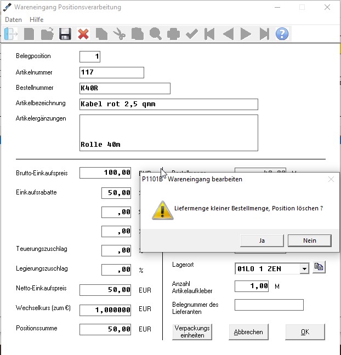Click the warning triangle icon in dialog
The height and width of the screenshot is (355, 341).
pos(162,210)
